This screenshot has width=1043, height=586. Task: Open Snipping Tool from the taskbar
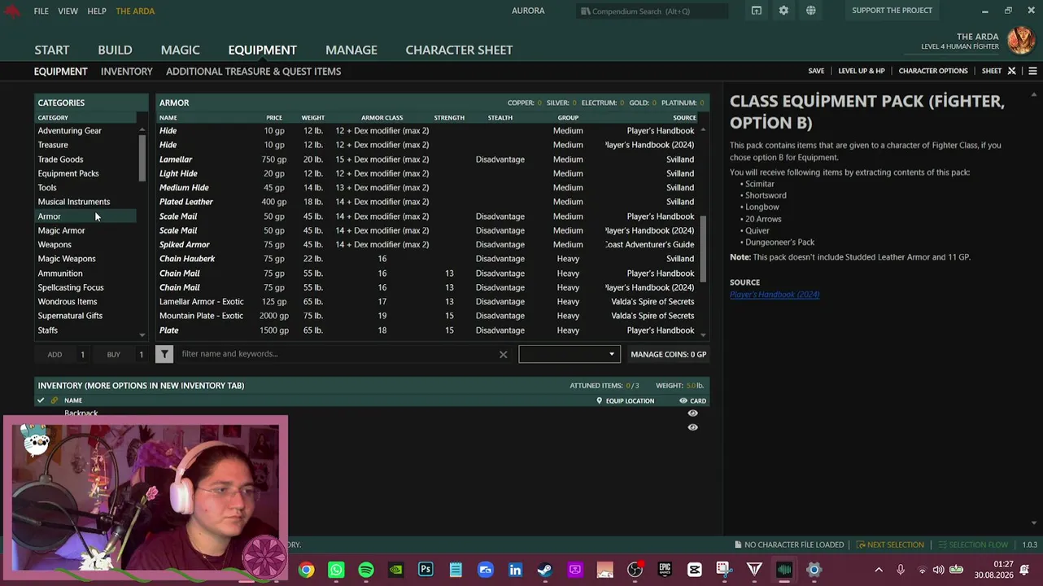[724, 570]
